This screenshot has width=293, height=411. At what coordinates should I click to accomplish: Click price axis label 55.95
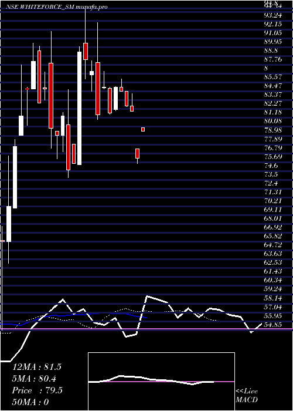(272, 316)
